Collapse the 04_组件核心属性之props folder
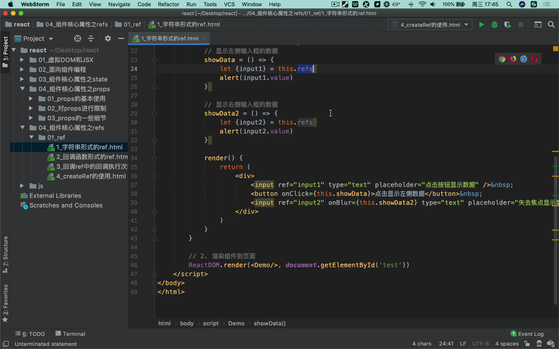 click(22, 89)
